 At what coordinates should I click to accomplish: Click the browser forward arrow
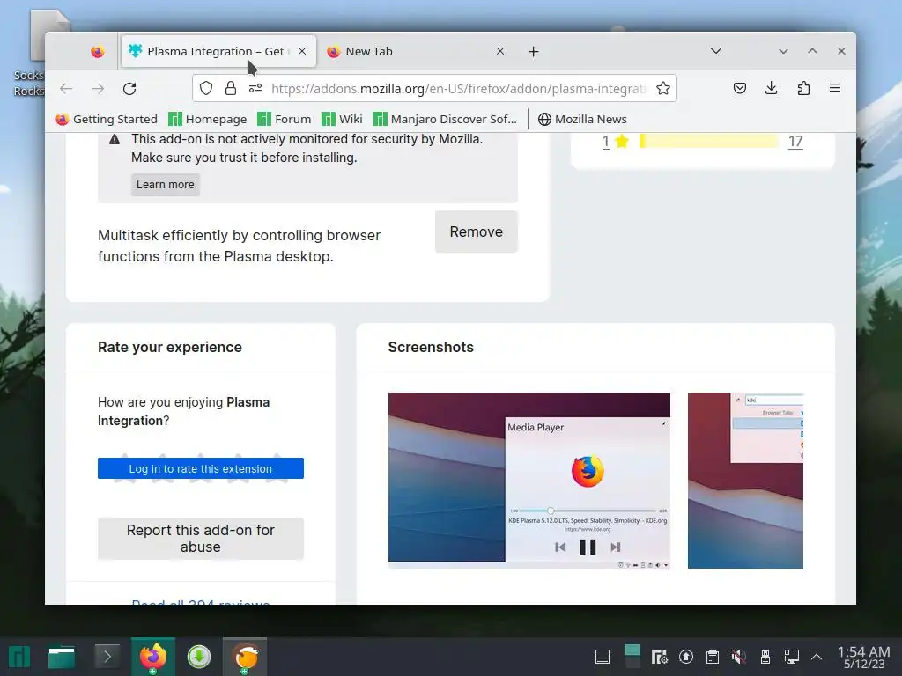coord(98,89)
